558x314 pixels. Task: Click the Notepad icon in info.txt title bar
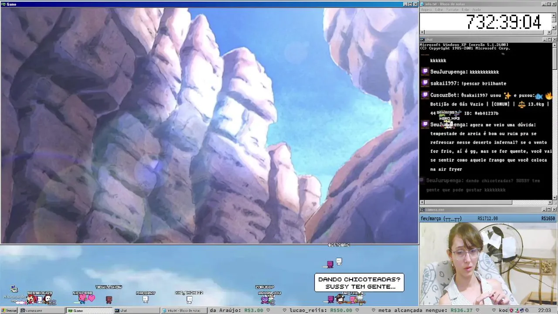pyautogui.click(x=422, y=4)
